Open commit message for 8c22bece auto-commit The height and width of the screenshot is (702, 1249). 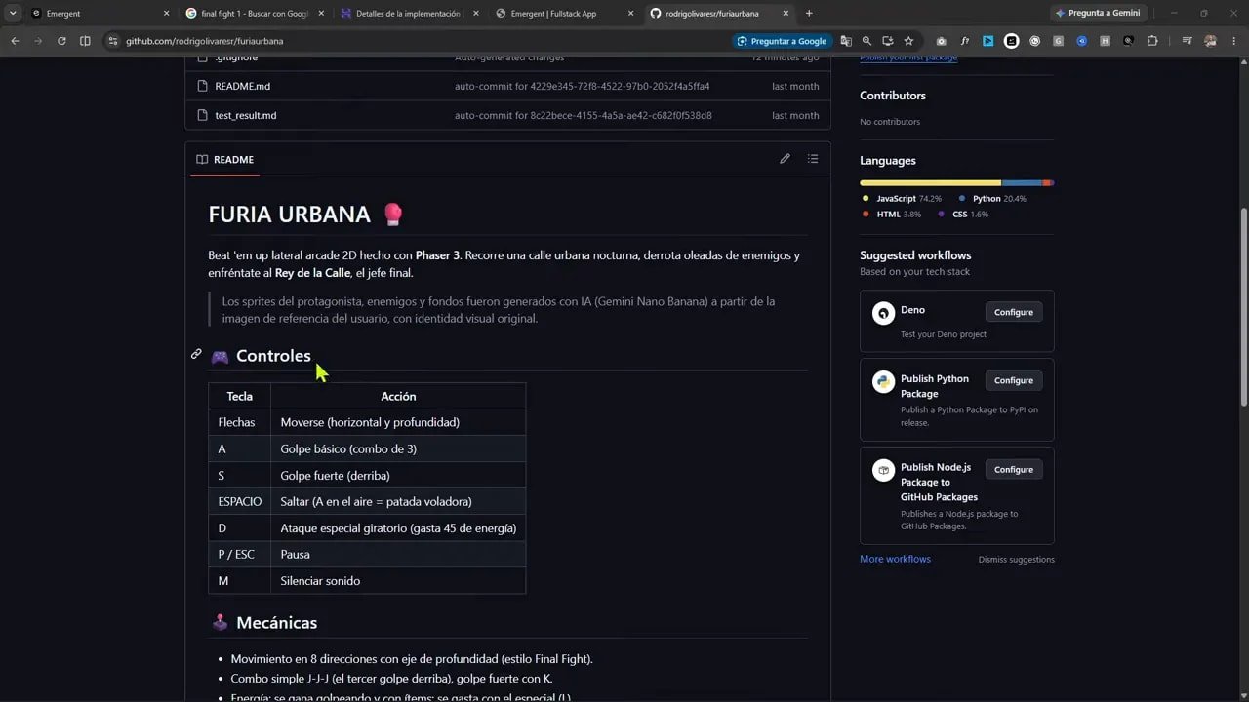[583, 115]
